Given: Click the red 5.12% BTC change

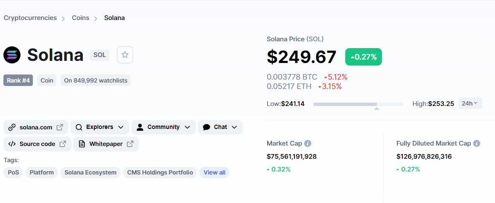Looking at the screenshot, I should [335, 77].
